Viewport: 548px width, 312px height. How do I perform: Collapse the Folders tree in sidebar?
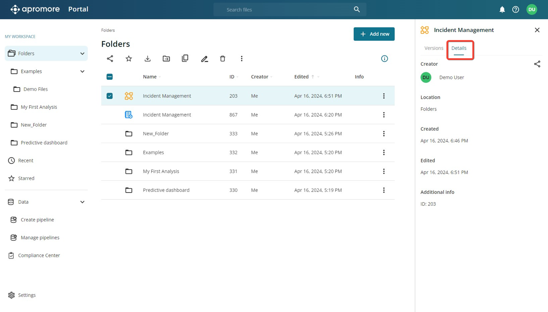[x=82, y=54]
